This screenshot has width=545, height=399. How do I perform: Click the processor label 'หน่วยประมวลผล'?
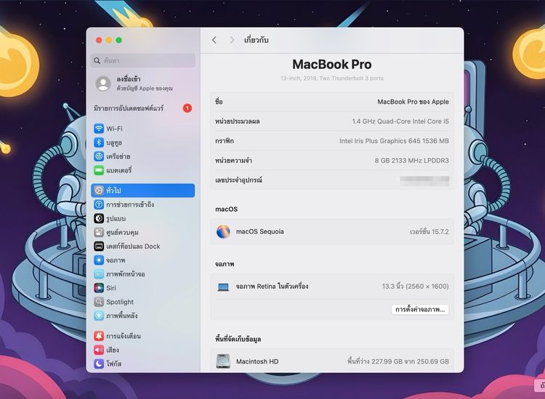point(238,121)
